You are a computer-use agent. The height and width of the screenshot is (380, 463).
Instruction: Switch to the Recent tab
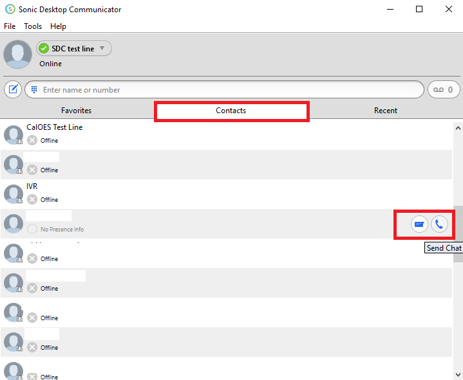(385, 110)
